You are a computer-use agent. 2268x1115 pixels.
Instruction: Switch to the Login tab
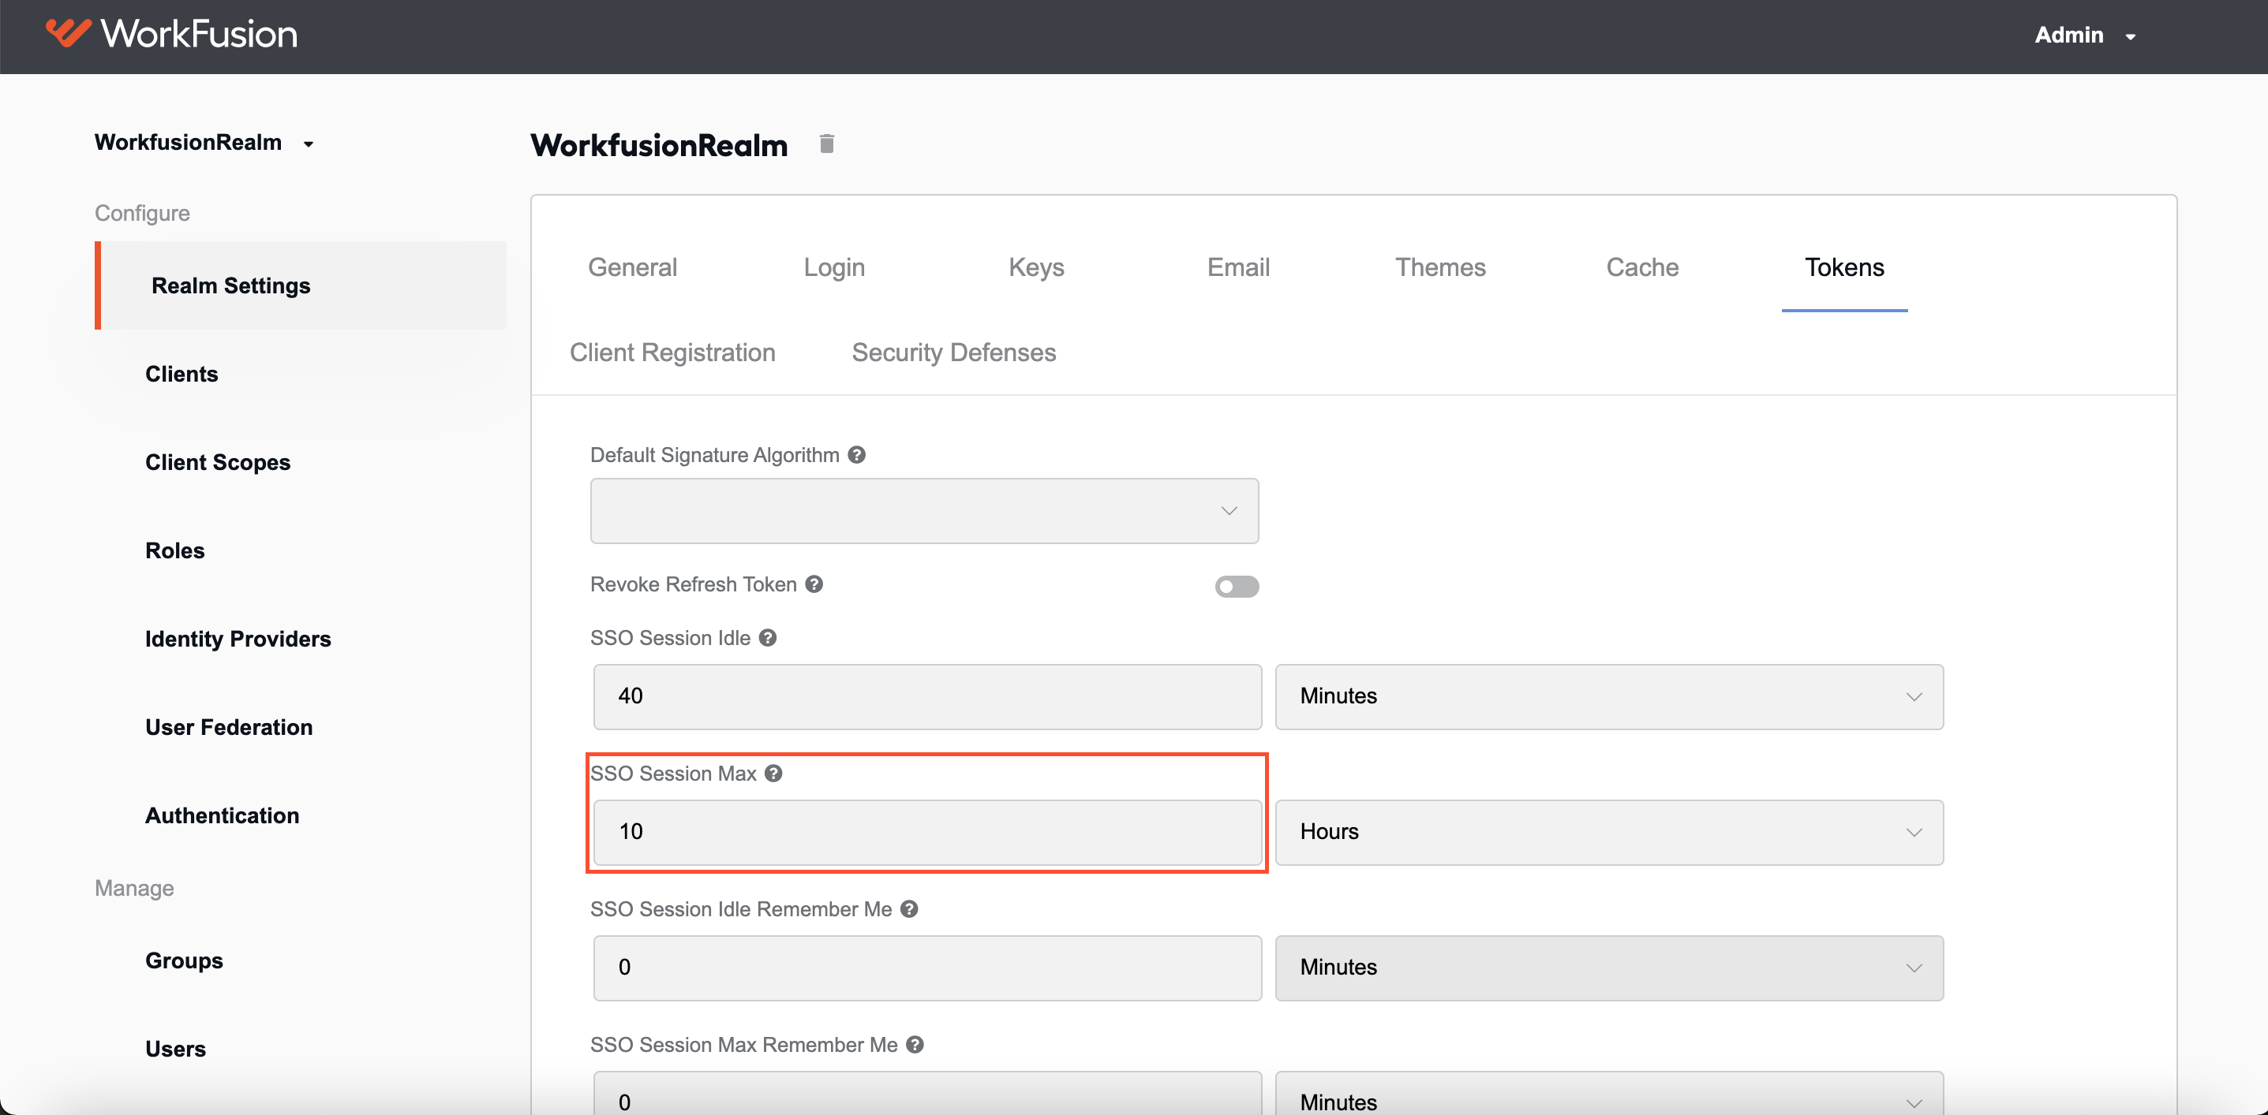pos(834,267)
